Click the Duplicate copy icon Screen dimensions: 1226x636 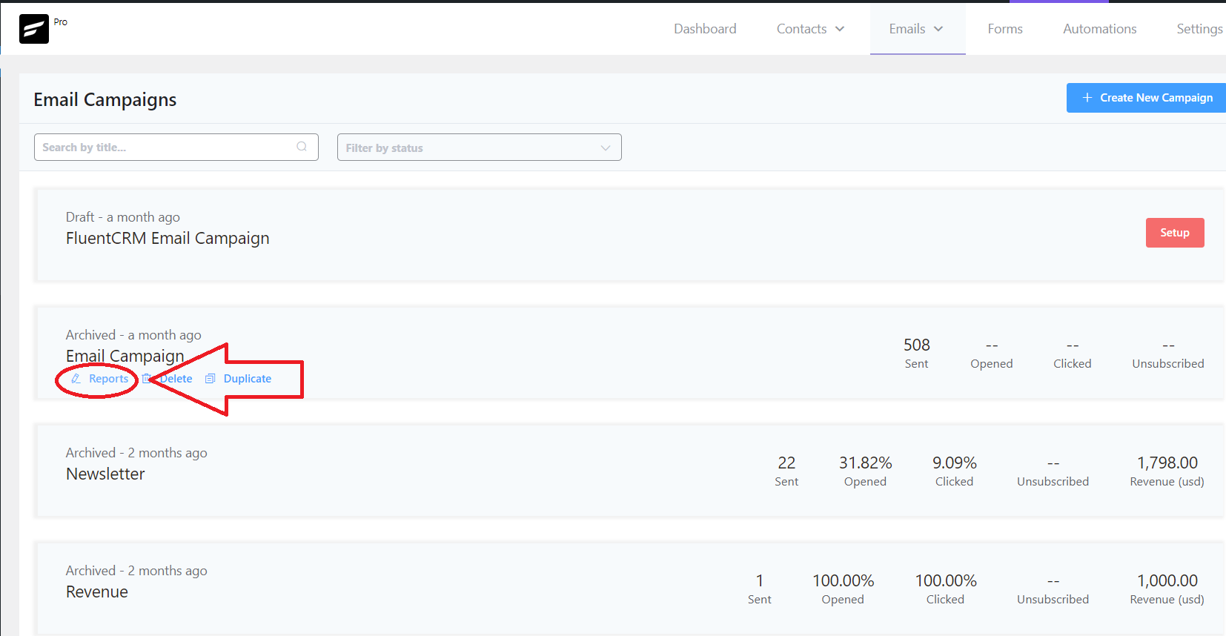pos(211,379)
